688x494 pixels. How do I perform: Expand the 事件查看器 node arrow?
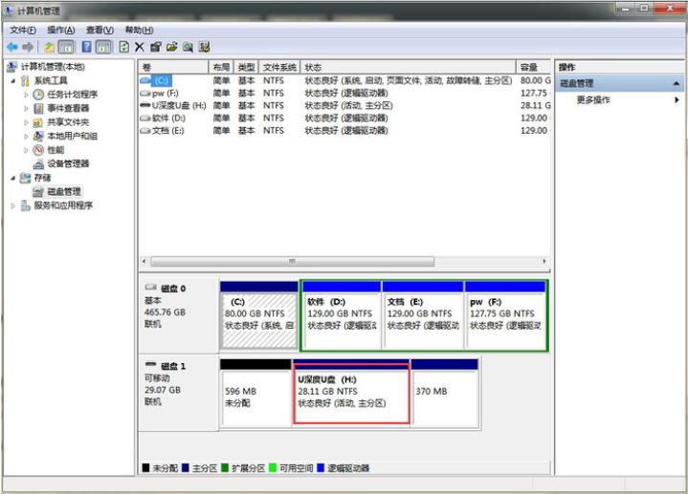click(26, 108)
